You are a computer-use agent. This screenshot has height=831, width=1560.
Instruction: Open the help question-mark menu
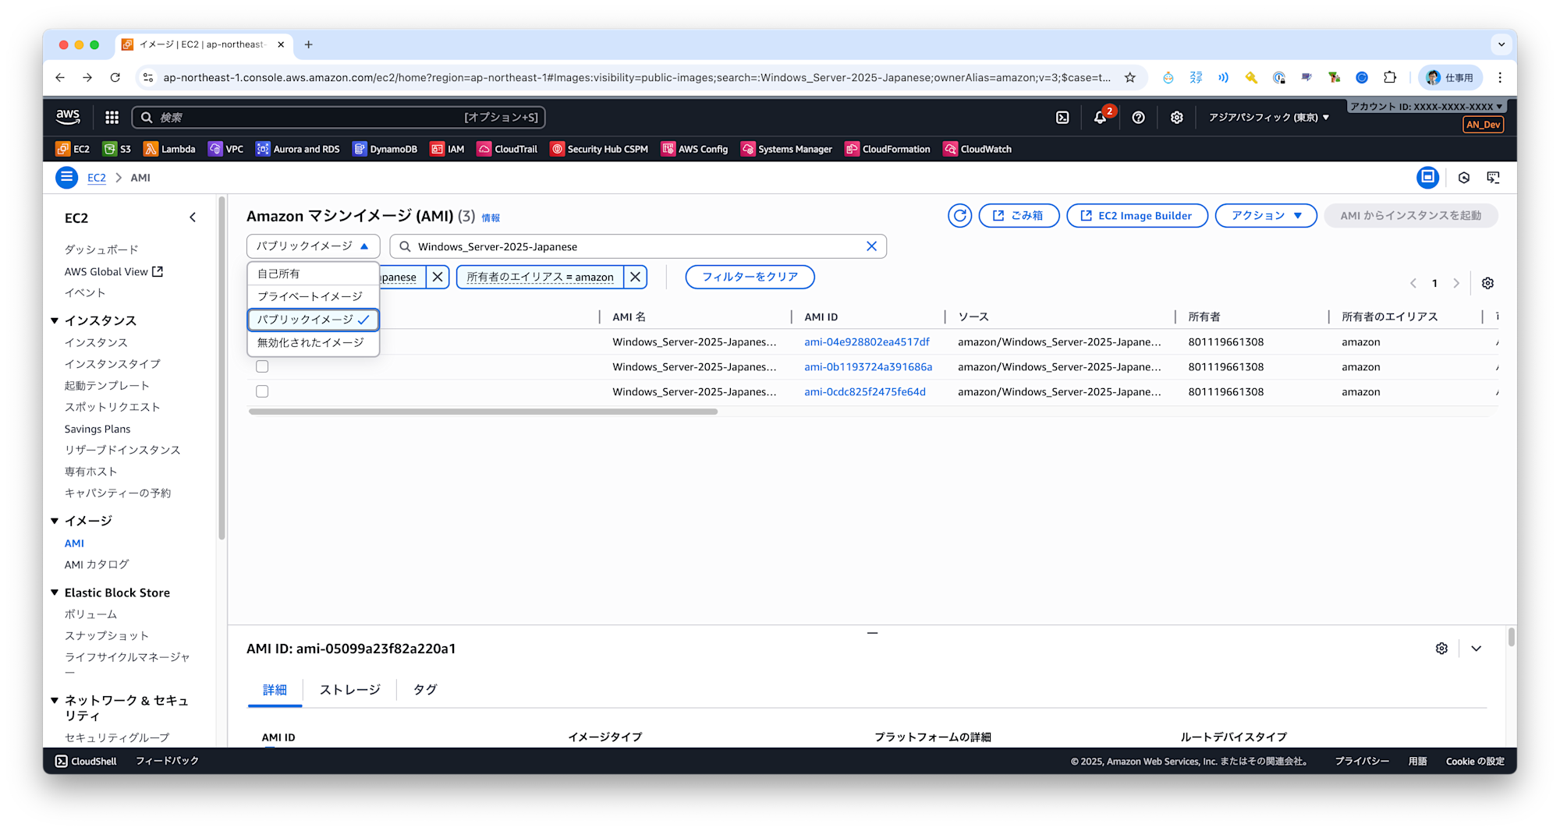pos(1139,118)
